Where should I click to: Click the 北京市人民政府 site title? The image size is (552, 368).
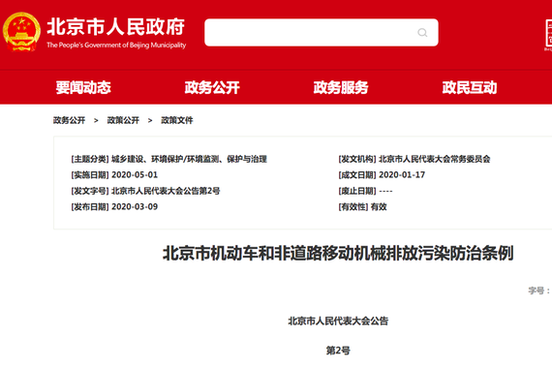point(116,27)
